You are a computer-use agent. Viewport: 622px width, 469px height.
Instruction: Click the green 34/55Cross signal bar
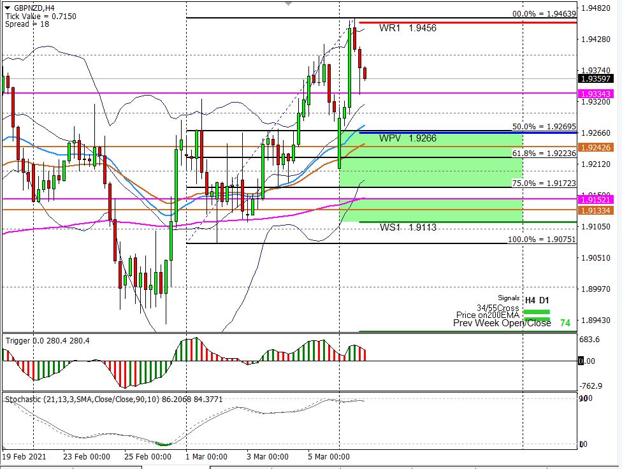coord(536,312)
